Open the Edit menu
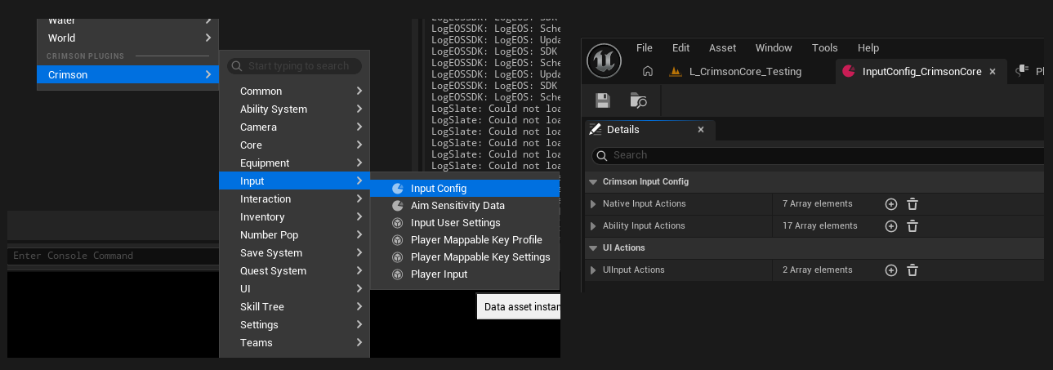 tap(681, 48)
